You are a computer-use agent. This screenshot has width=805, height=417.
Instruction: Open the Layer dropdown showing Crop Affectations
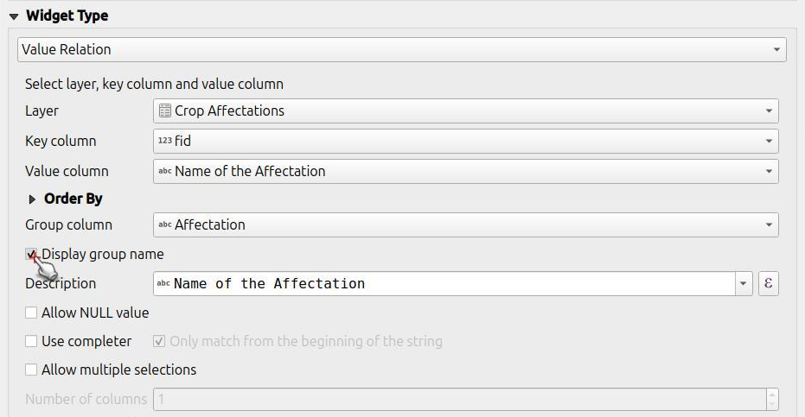click(x=466, y=111)
